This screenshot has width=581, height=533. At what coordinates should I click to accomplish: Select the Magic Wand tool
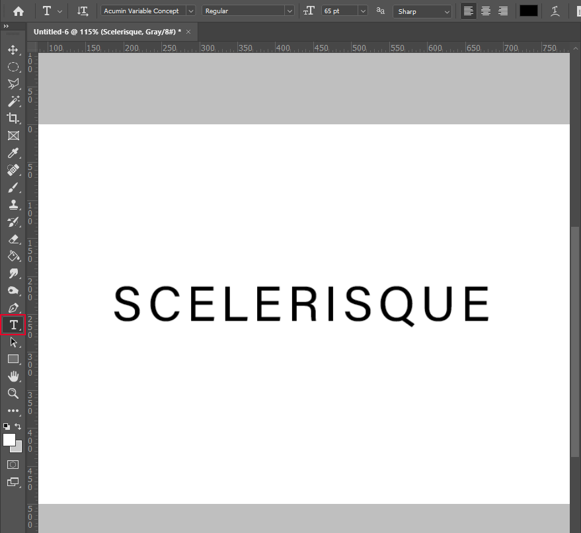point(13,101)
